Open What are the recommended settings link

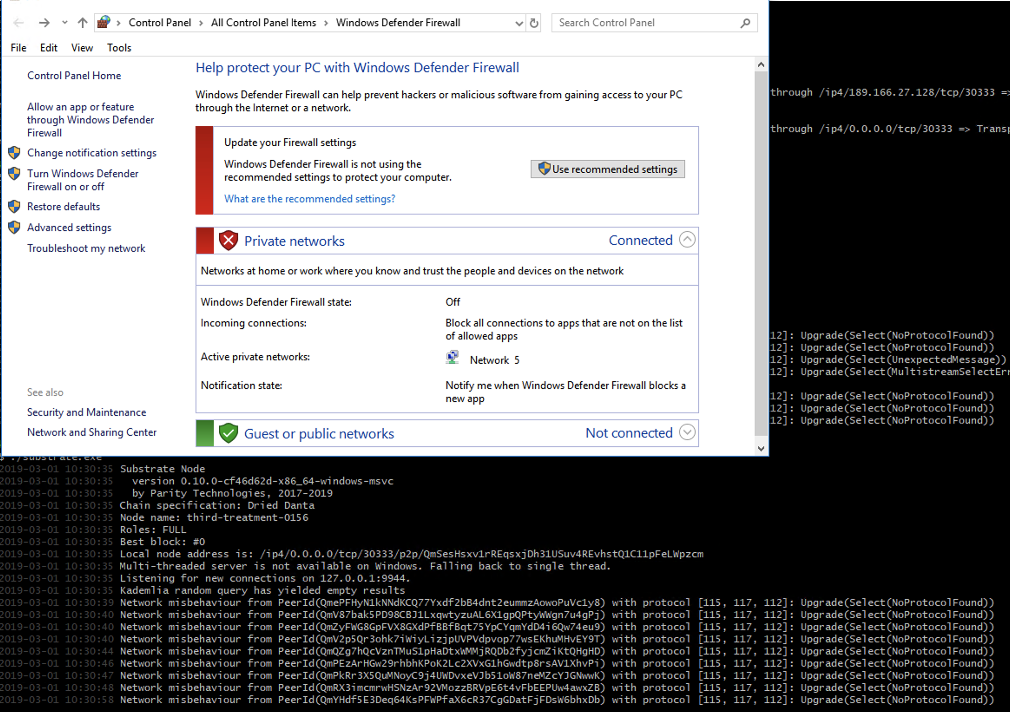(x=310, y=199)
